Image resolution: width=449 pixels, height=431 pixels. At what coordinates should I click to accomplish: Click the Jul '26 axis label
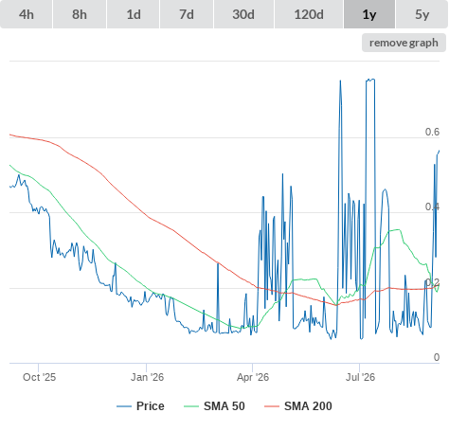tap(360, 377)
